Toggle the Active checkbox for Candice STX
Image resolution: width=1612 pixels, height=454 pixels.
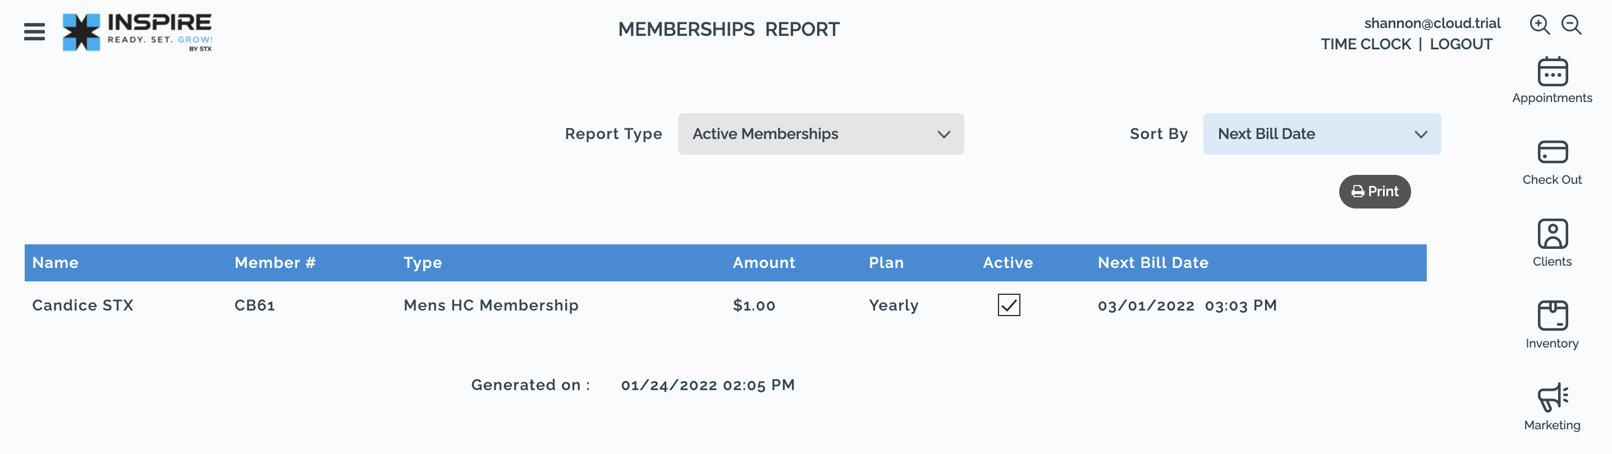(x=1009, y=305)
